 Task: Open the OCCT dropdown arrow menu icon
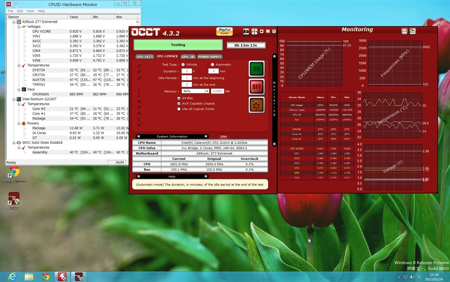coord(261,31)
